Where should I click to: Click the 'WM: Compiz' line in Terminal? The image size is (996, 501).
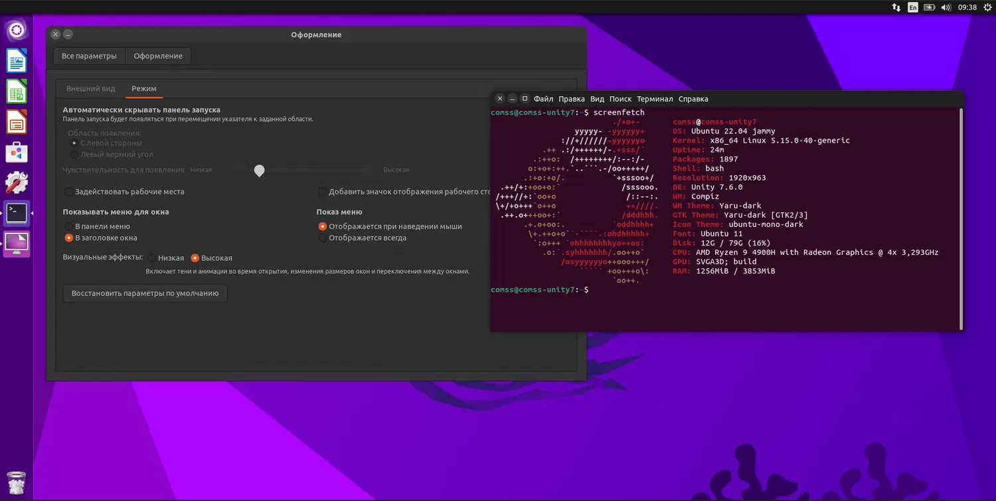point(696,196)
